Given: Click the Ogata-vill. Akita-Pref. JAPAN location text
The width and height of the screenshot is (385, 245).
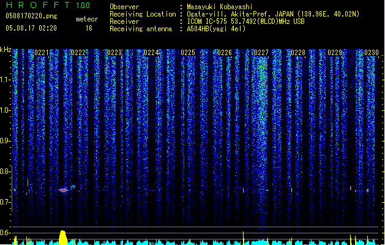Looking at the screenshot, I should 273,14.
